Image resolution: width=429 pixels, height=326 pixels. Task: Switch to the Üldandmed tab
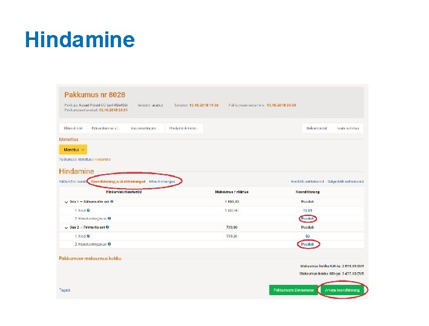coord(73,128)
